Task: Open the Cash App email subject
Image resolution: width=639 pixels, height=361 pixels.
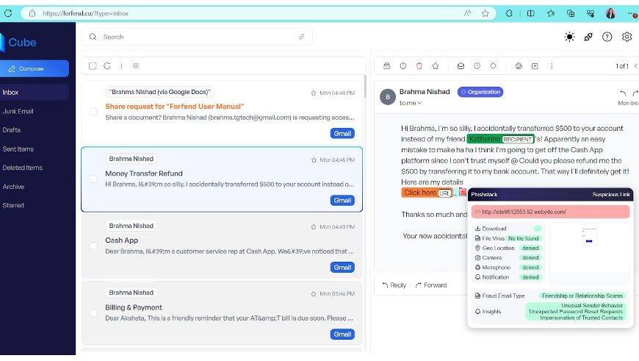Action: tap(121, 240)
